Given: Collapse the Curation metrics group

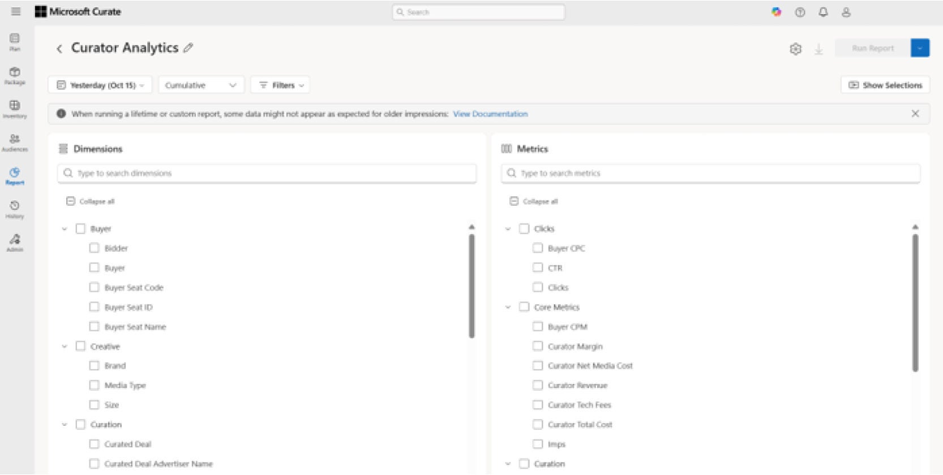Looking at the screenshot, I should pyautogui.click(x=508, y=464).
